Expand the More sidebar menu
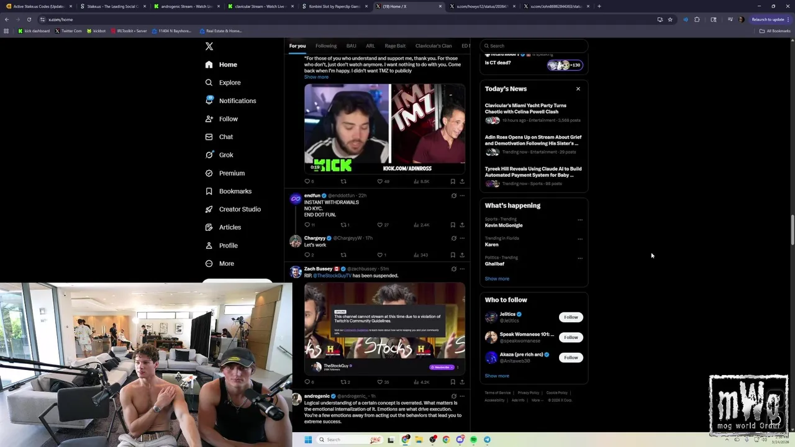Image resolution: width=795 pixels, height=447 pixels. [x=220, y=263]
